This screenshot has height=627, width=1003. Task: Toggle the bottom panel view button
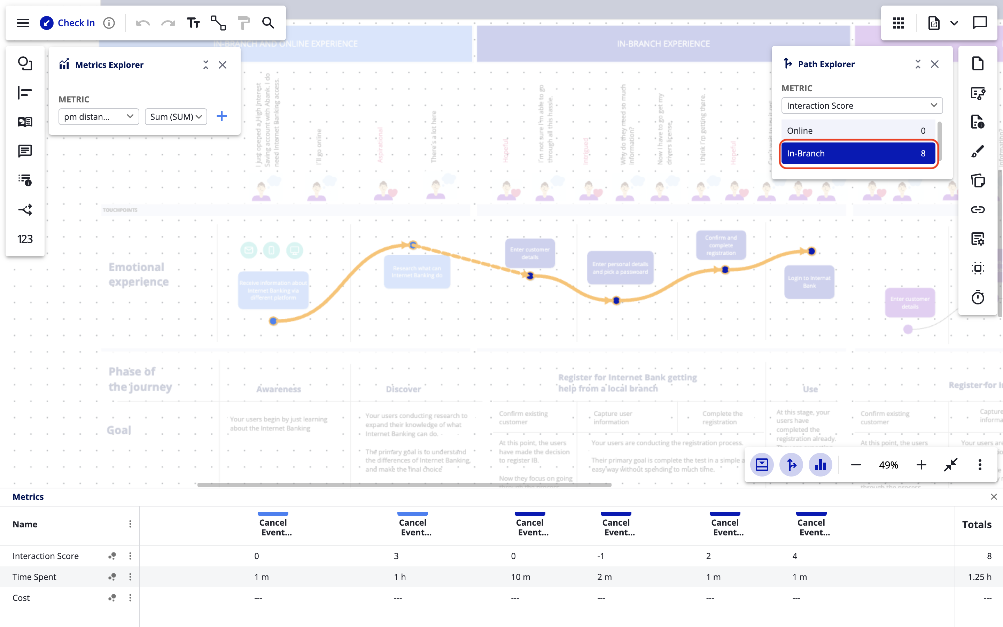[762, 465]
